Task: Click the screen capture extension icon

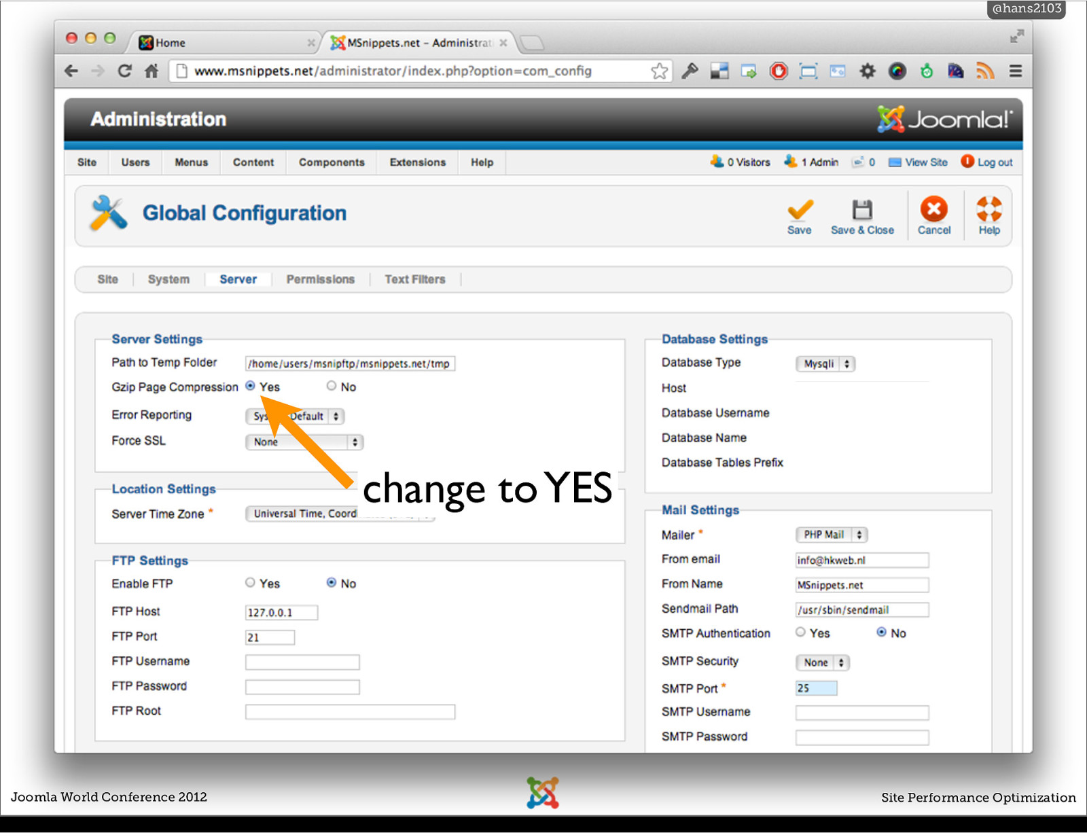Action: click(808, 71)
